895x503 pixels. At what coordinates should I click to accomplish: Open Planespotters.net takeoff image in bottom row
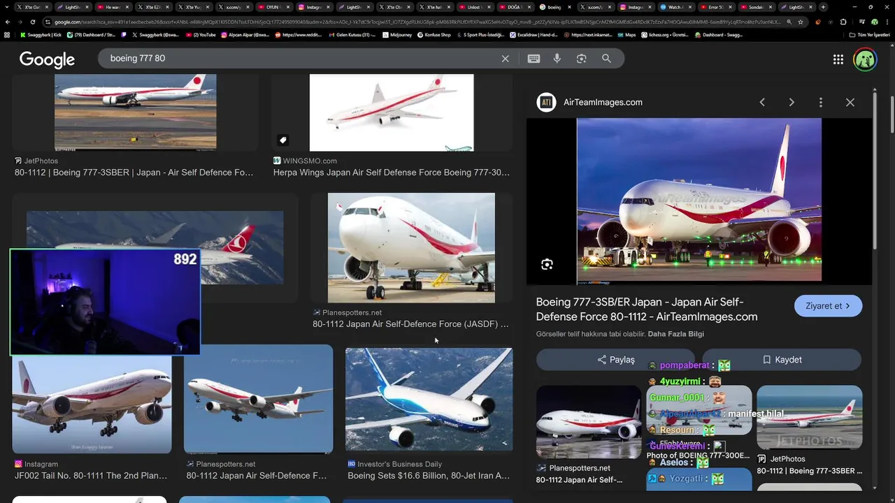tap(258, 400)
